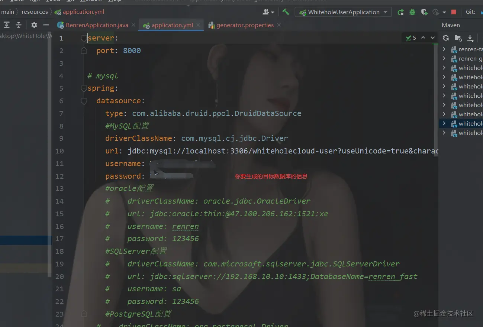The image size is (483, 327).
Task: Fold the datasource block at line 6
Action: click(84, 101)
